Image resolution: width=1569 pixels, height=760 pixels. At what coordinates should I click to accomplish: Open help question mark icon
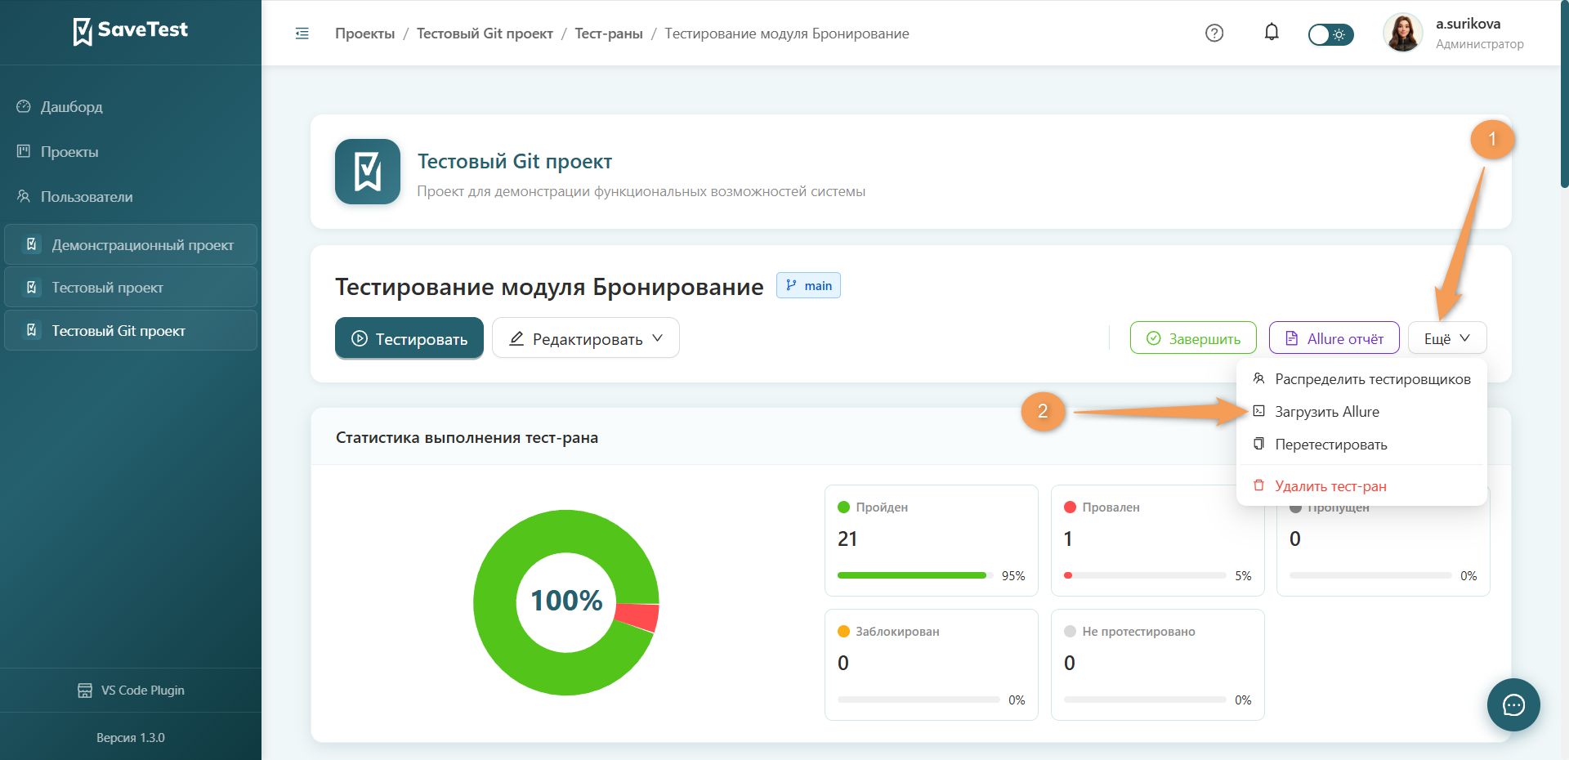pyautogui.click(x=1214, y=34)
